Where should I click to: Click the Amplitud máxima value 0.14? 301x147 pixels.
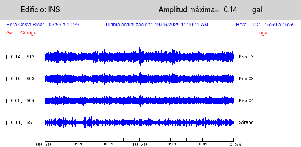pyautogui.click(x=230, y=10)
